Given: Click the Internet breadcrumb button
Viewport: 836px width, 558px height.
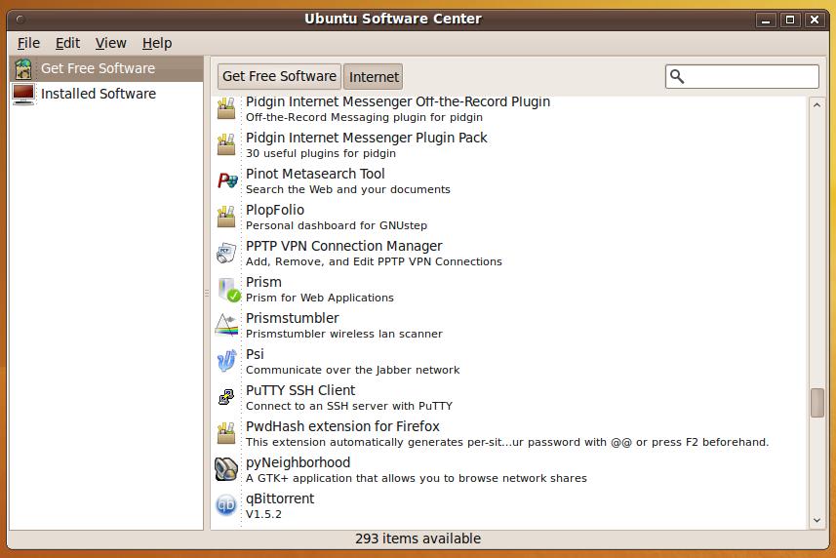Looking at the screenshot, I should (374, 77).
